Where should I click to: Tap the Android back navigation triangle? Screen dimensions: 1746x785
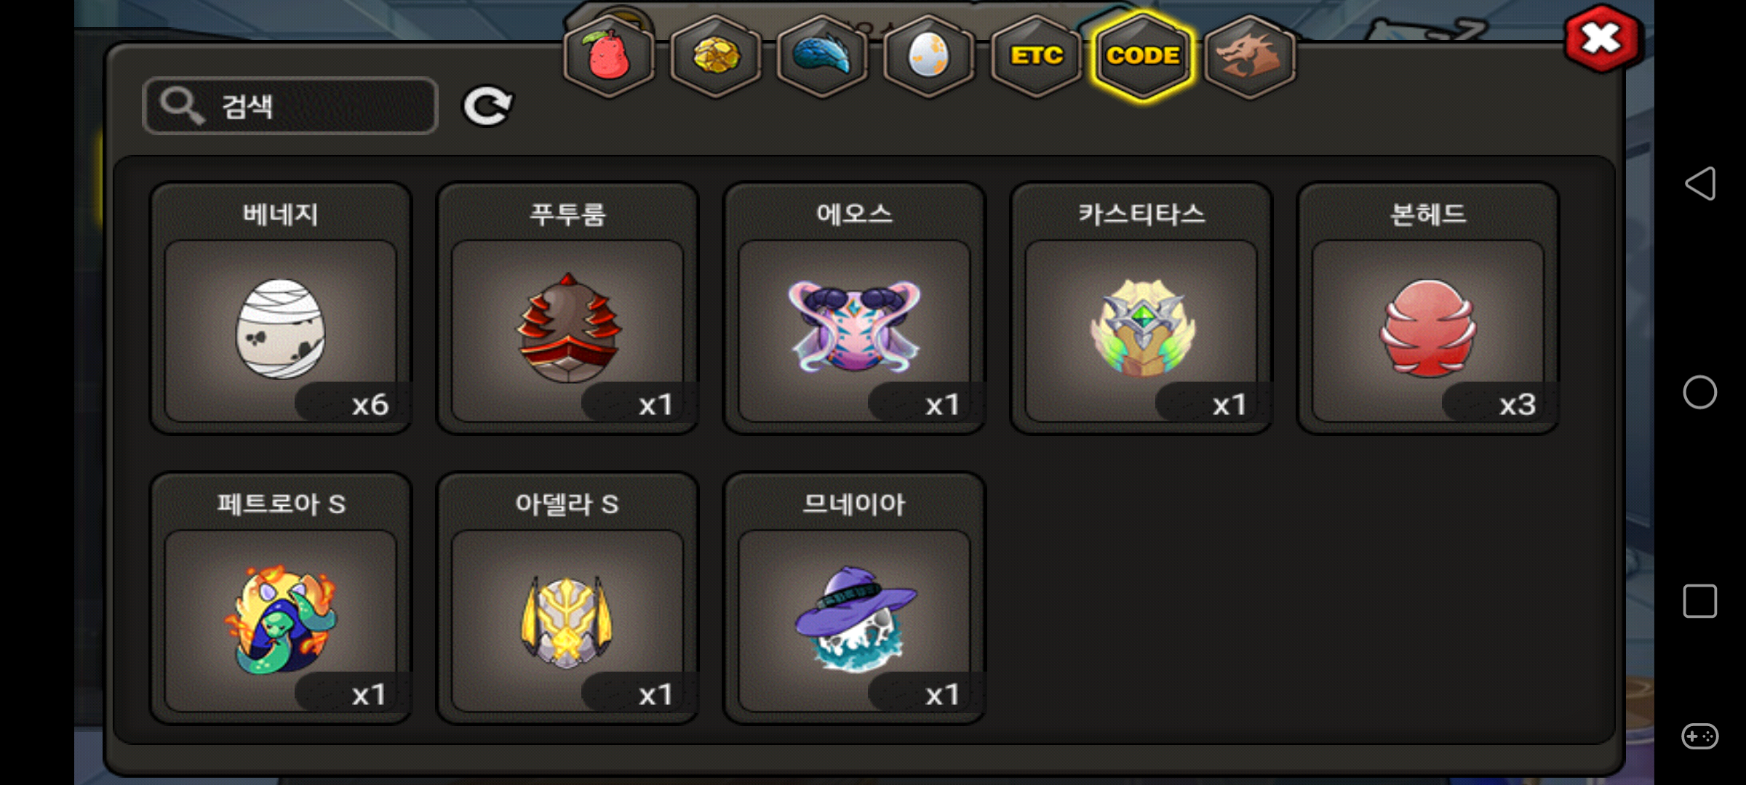tap(1700, 183)
